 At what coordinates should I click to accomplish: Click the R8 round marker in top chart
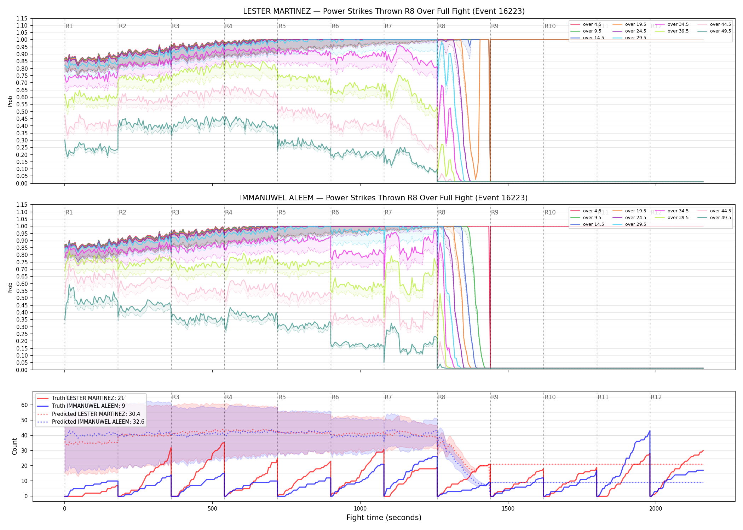442,26
